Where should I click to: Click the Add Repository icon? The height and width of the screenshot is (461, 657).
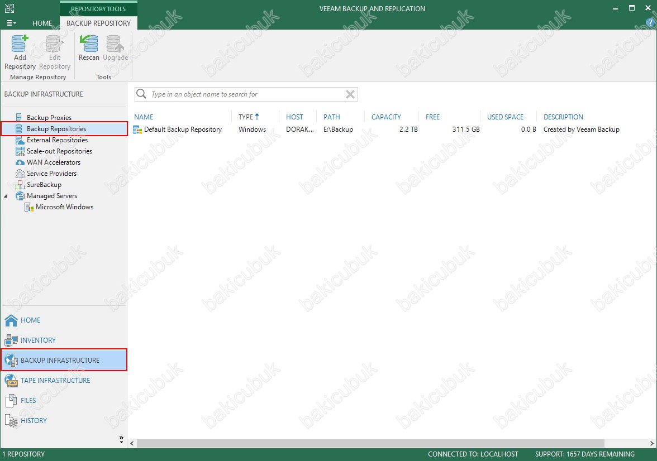click(x=20, y=44)
